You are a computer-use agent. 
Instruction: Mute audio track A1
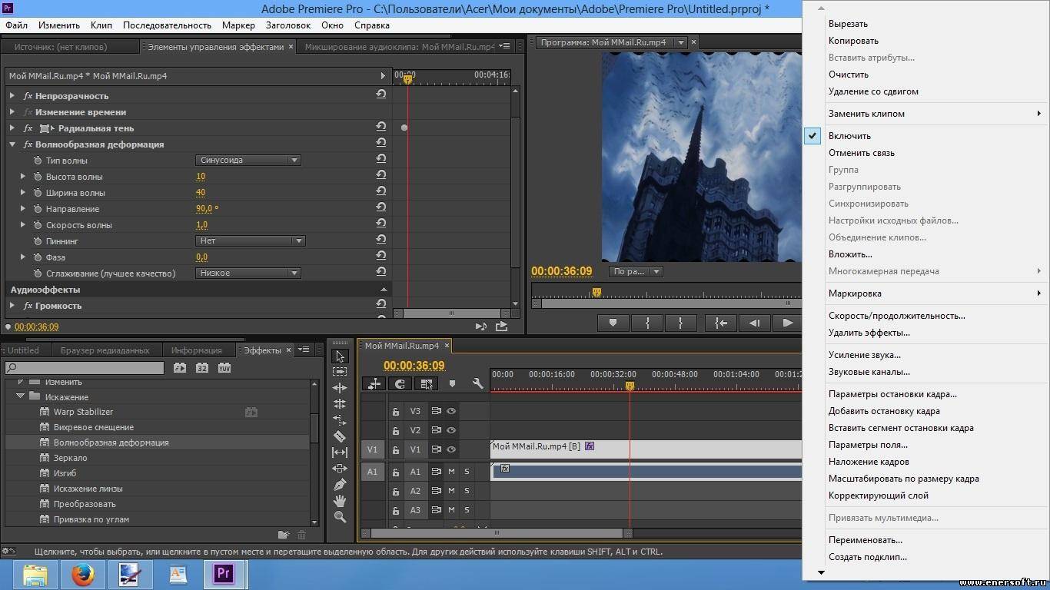[451, 472]
